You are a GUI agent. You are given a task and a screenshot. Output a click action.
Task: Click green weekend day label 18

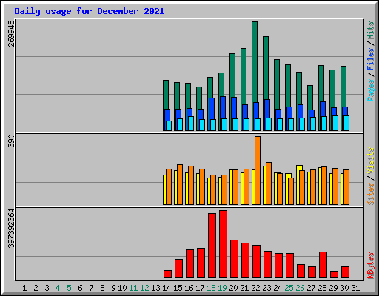pyautogui.click(x=211, y=288)
